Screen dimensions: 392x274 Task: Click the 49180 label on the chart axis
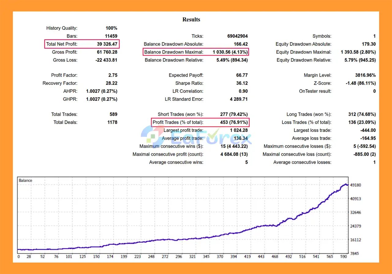point(355,185)
